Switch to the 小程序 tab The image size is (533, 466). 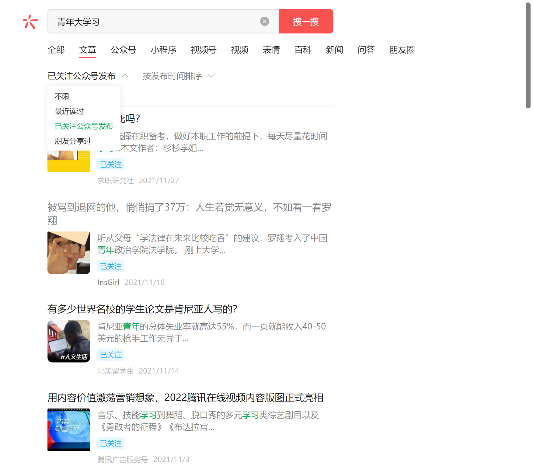point(164,50)
